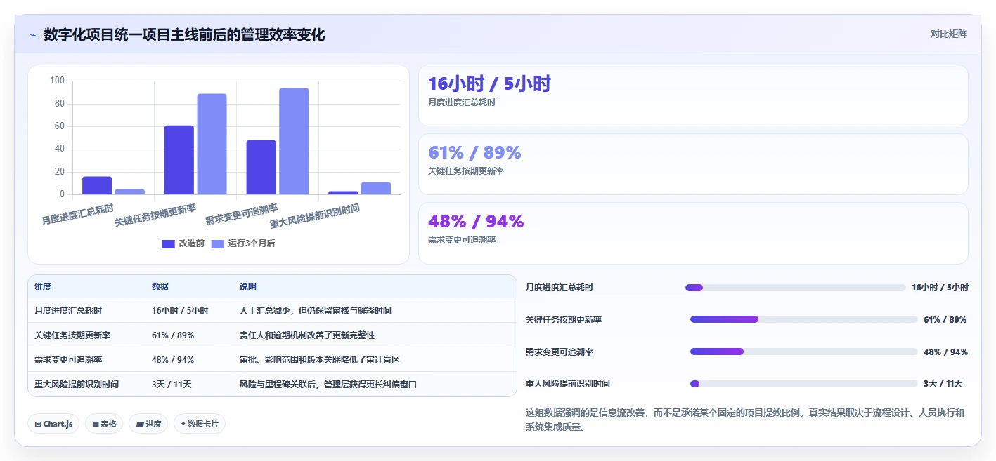
Task: Click the 运行3个月后 bar for 重大风险提前识别时间
Action: tap(376, 188)
